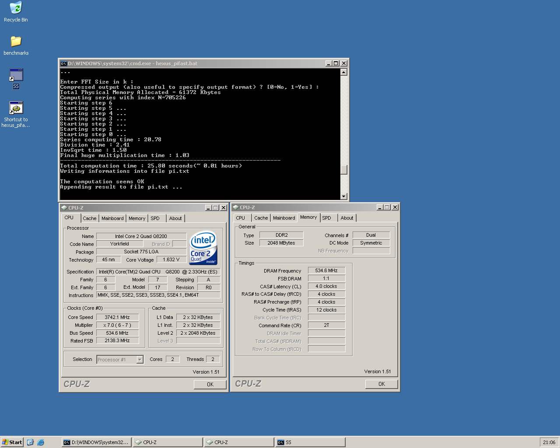This screenshot has width=560, height=448.
Task: Click the Core Speed value 3742.1 MHz
Action: click(117, 317)
